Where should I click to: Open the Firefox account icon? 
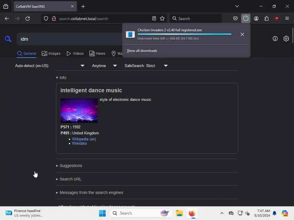pyautogui.click(x=256, y=19)
